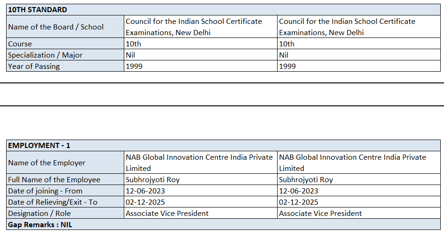Click the Year of Passing label

(x=34, y=67)
